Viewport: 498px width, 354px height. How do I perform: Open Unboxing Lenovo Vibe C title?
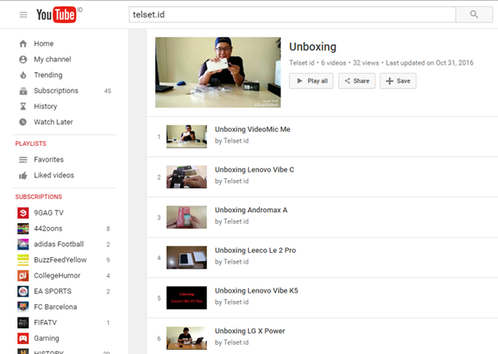tap(254, 169)
